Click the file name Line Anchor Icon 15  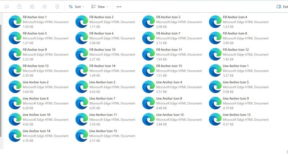[x=103, y=131]
